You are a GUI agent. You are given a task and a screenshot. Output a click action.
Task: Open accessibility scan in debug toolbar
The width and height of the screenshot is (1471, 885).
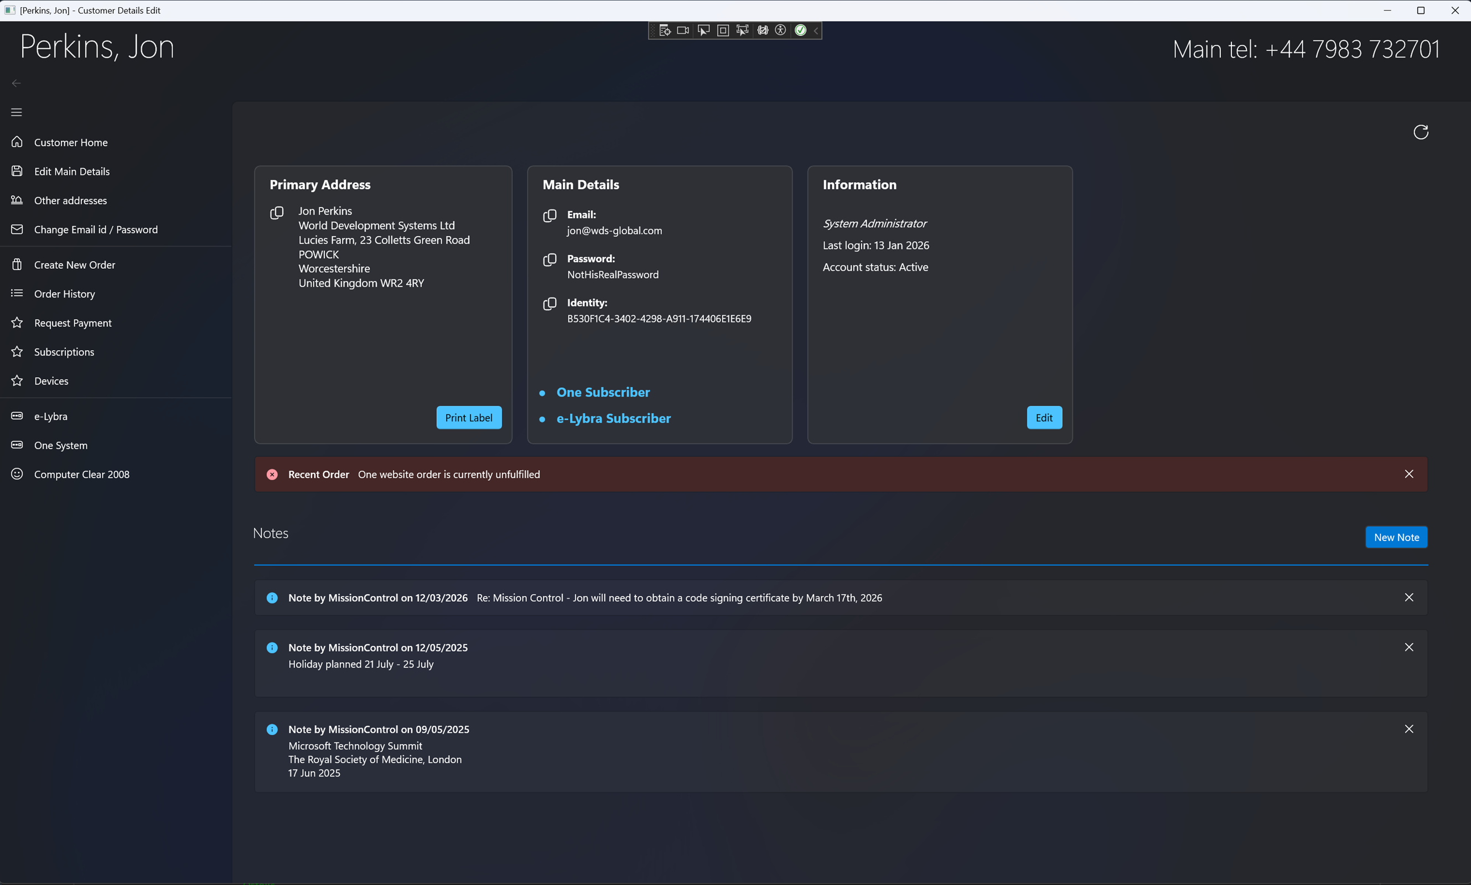[780, 30]
